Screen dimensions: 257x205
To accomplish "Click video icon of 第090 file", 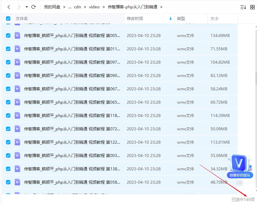I will (17, 75).
